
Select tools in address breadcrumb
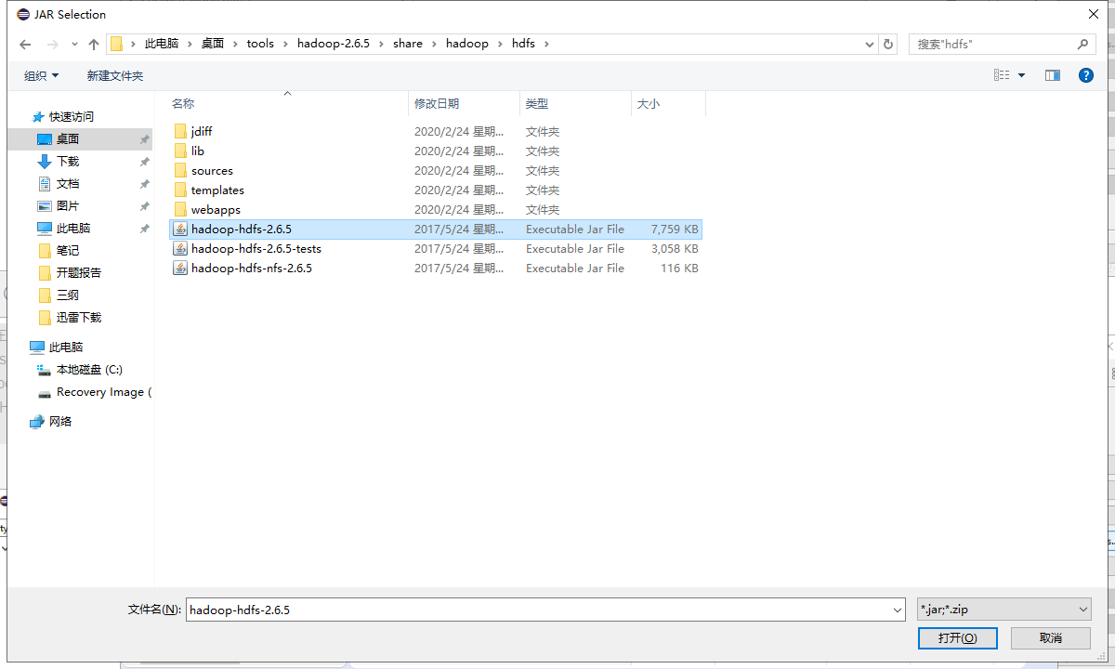(260, 44)
